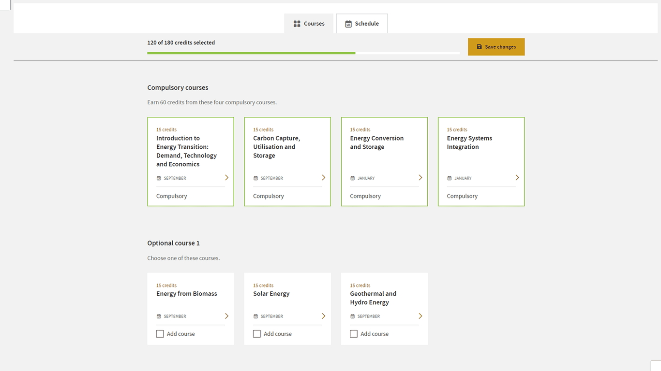The width and height of the screenshot is (661, 371).
Task: Expand Introduction to Energy Transition card chevron
Action: click(226, 178)
